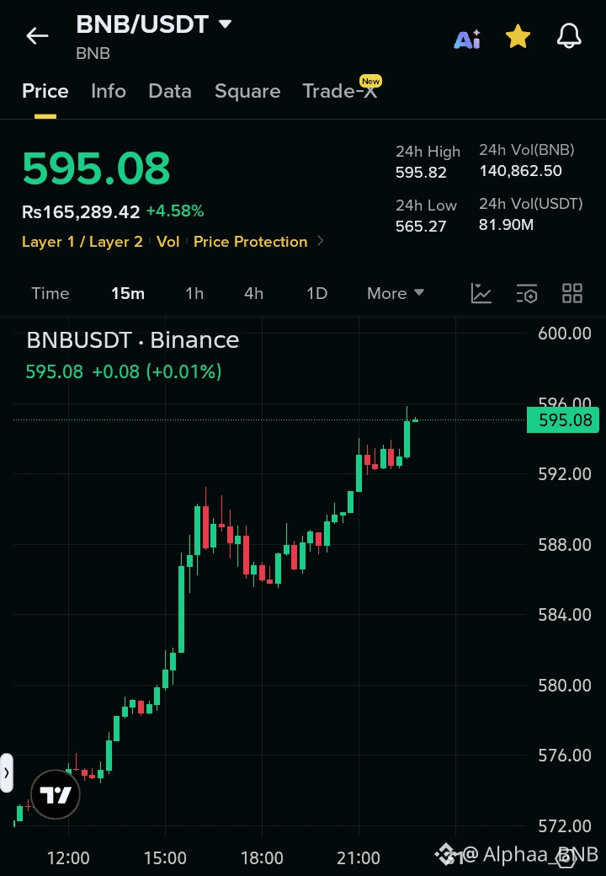Select the 1D chart interval
This screenshot has height=876, width=606.
point(317,293)
